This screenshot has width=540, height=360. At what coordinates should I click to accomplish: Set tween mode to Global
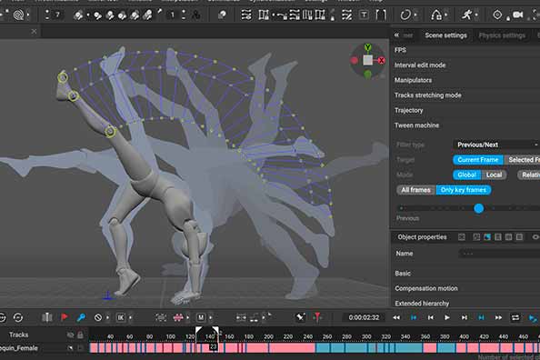point(466,175)
